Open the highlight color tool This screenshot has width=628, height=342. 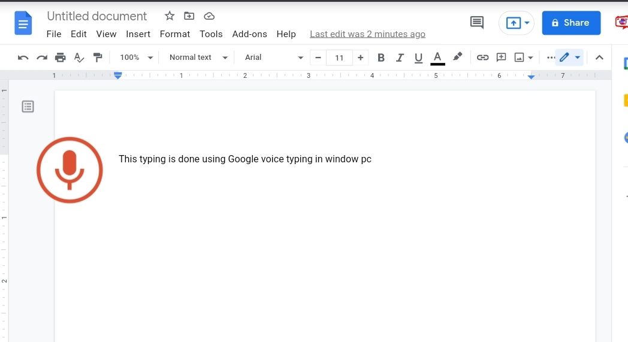(x=457, y=57)
